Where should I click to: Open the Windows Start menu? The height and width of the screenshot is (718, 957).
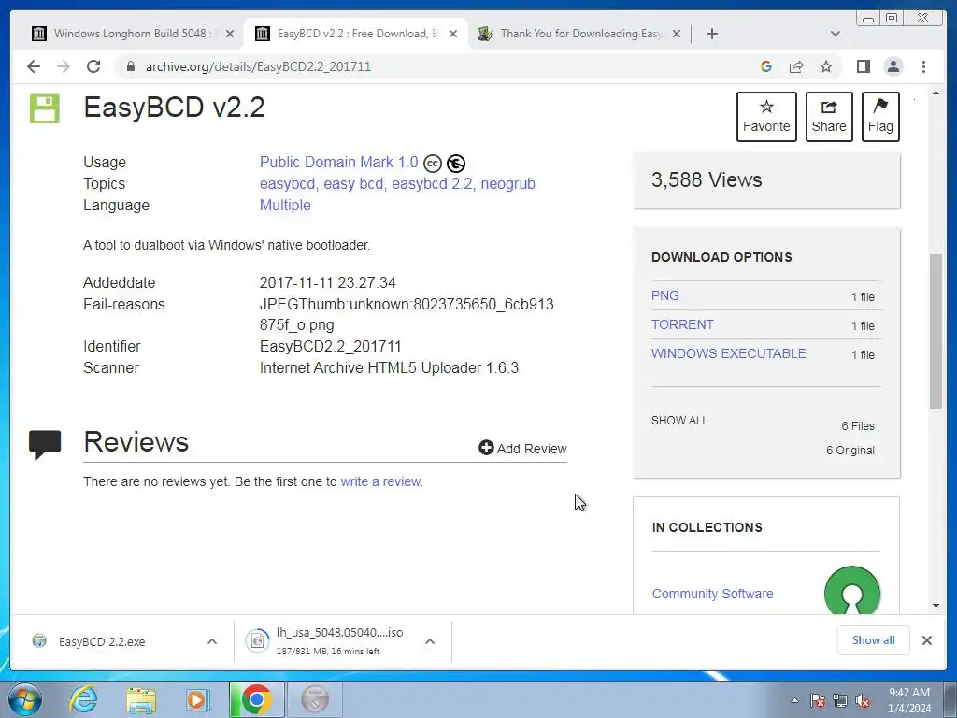coord(24,699)
